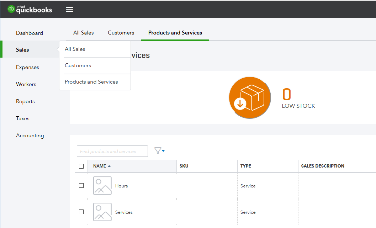Image resolution: width=376 pixels, height=228 pixels.
Task: Check the Hours row checkbox
Action: (81, 186)
